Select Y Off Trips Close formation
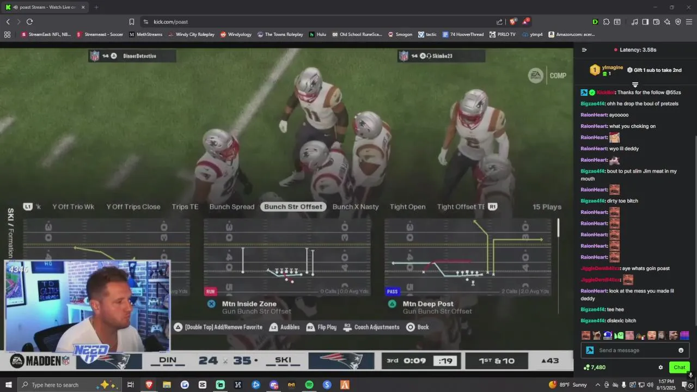This screenshot has height=392, width=697. coord(133,207)
